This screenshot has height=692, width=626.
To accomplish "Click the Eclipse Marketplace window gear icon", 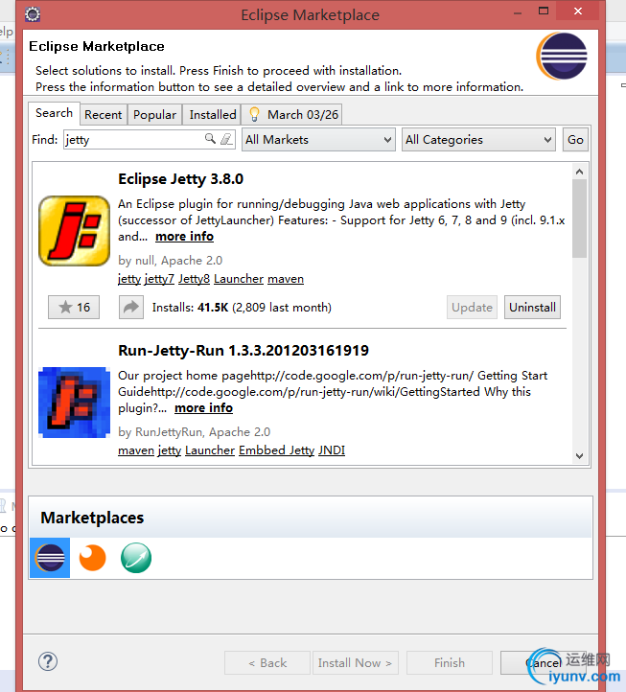I will (33, 14).
